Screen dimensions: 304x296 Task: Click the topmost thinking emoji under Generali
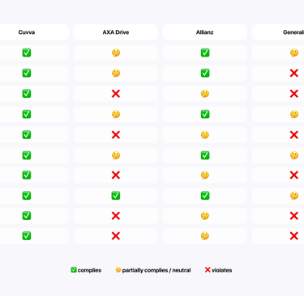[x=294, y=53]
